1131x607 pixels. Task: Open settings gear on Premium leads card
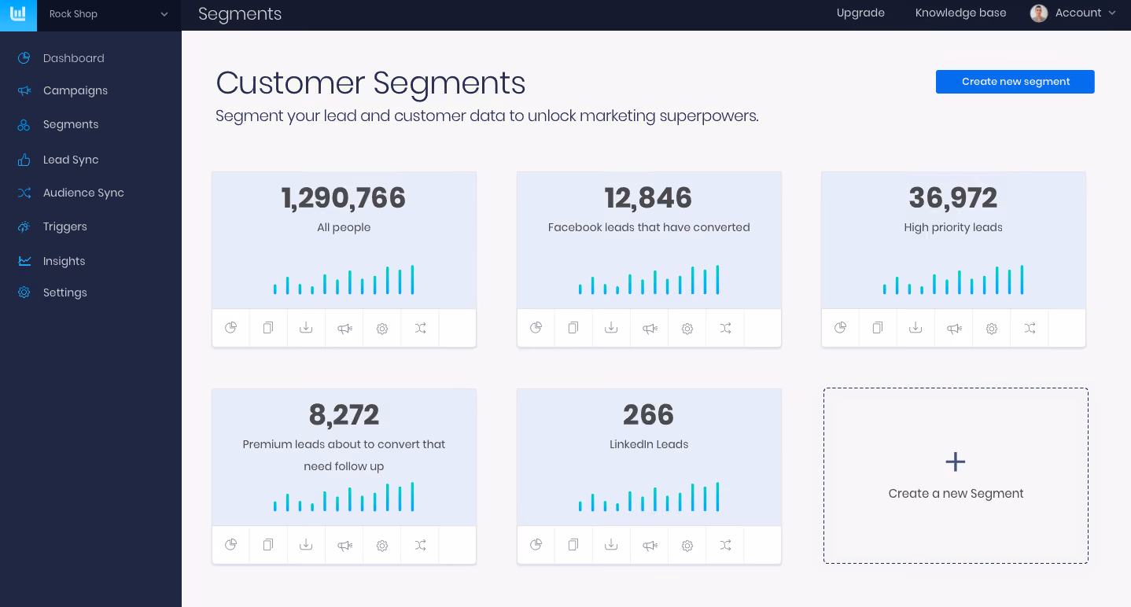click(382, 545)
